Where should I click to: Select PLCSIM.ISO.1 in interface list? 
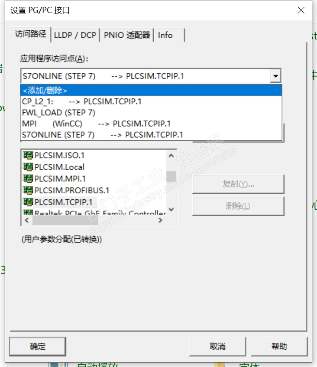pos(59,155)
